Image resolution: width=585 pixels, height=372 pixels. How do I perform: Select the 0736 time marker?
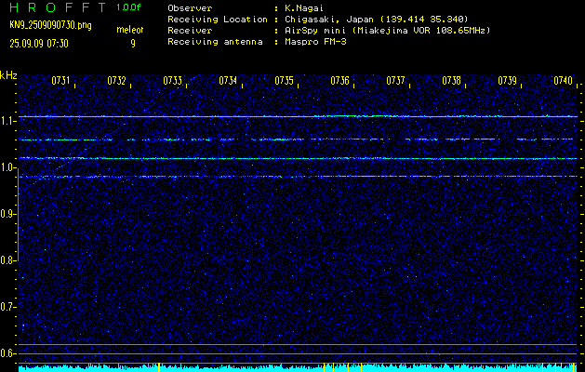339,81
